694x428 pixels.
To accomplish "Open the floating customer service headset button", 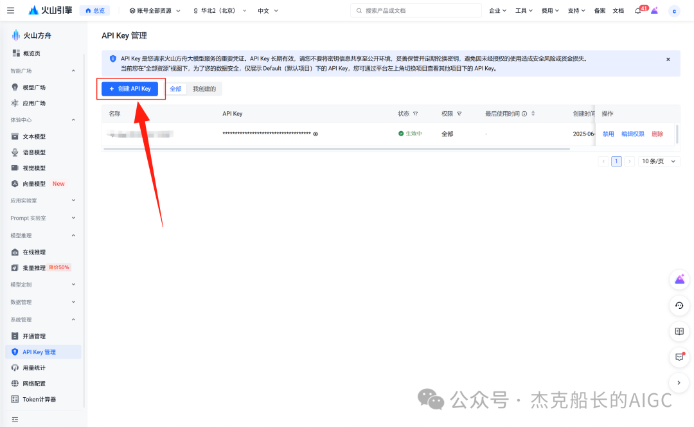I will pos(679,305).
